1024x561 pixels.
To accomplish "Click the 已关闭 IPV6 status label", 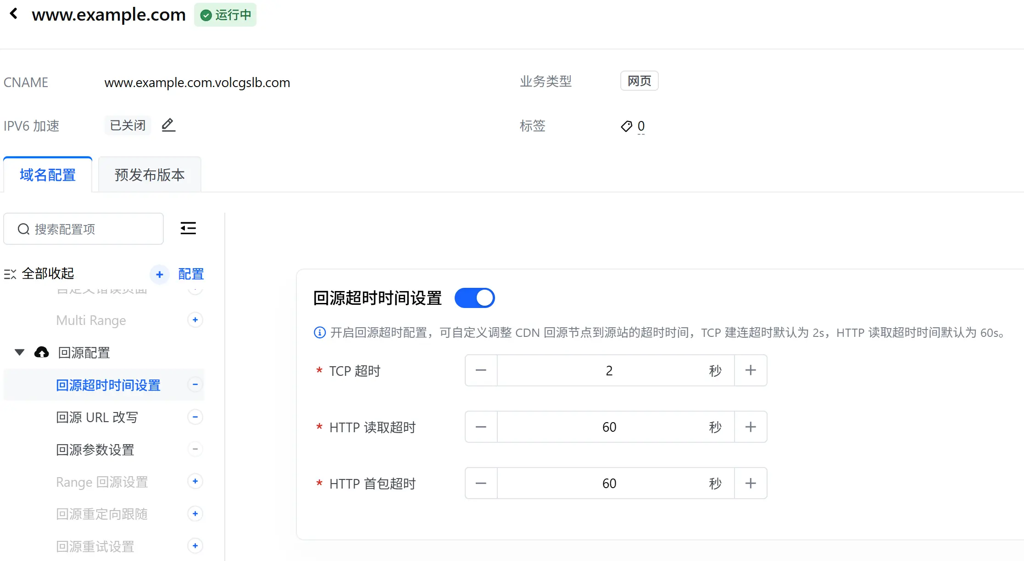I will [x=128, y=125].
